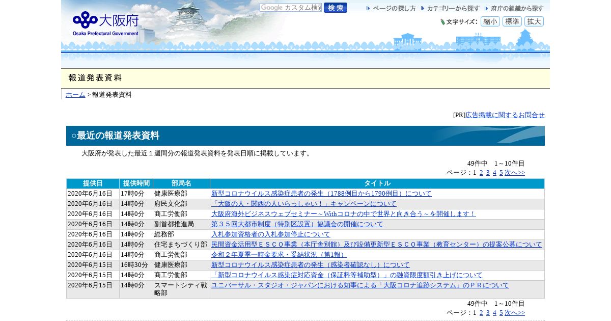
Task: Open 新型コロナ感染者確認なし article link
Action: 311,265
